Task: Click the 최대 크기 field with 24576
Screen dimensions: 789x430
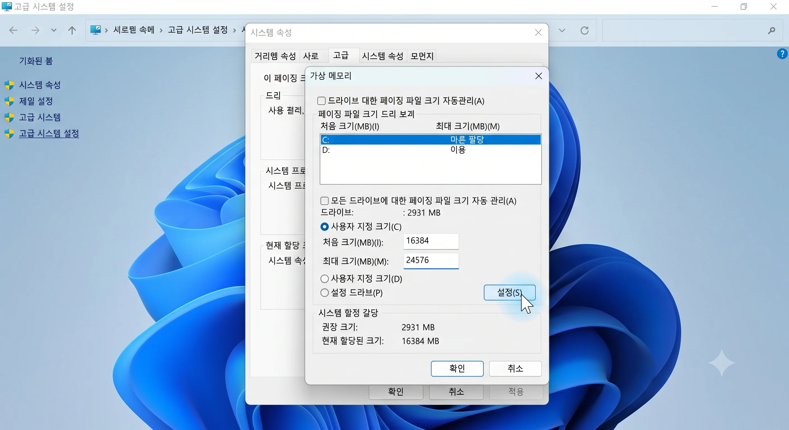Action: (431, 261)
